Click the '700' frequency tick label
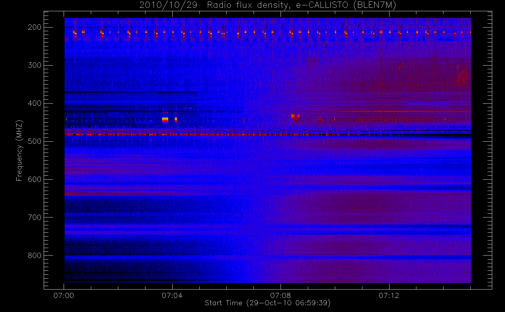This screenshot has width=505, height=312. 34,217
